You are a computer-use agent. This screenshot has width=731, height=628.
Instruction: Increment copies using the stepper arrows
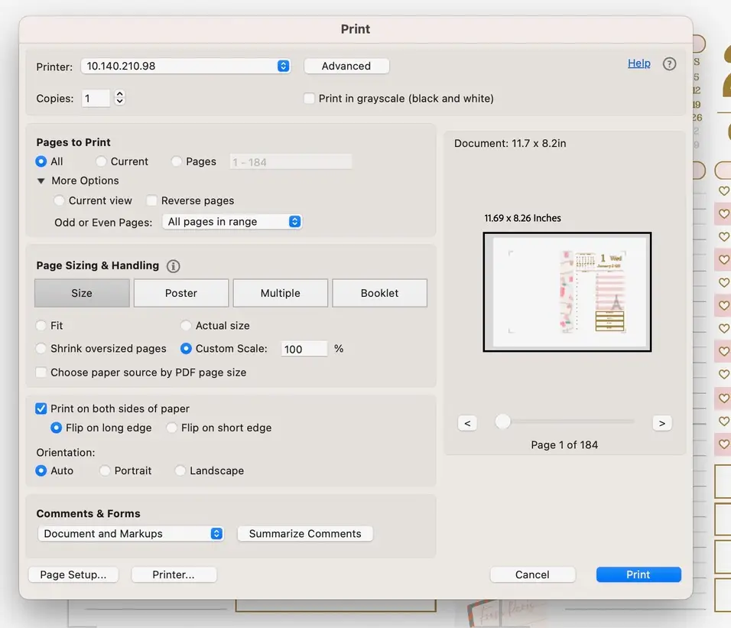pos(120,93)
